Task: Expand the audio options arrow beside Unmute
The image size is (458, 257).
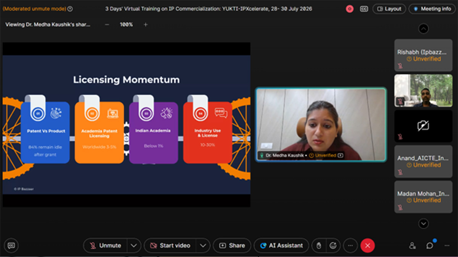Action: tap(134, 246)
